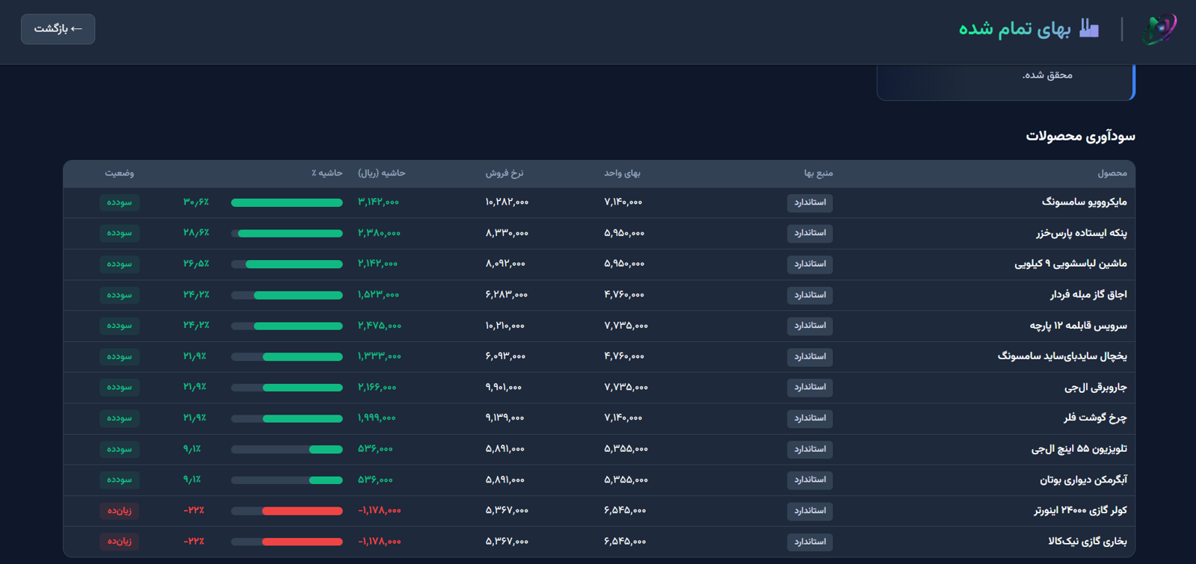Click the سودآوری محصولات section heading

tap(1080, 136)
